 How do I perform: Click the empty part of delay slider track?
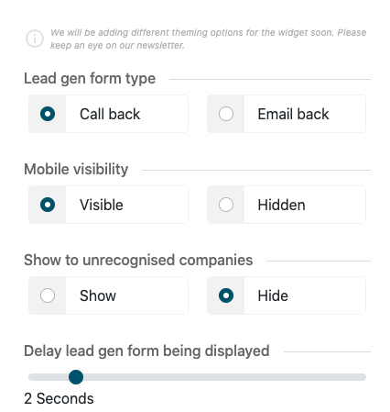pos(224,377)
